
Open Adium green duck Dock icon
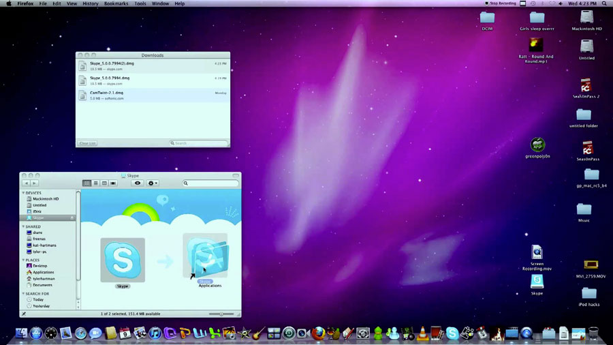[378, 333]
